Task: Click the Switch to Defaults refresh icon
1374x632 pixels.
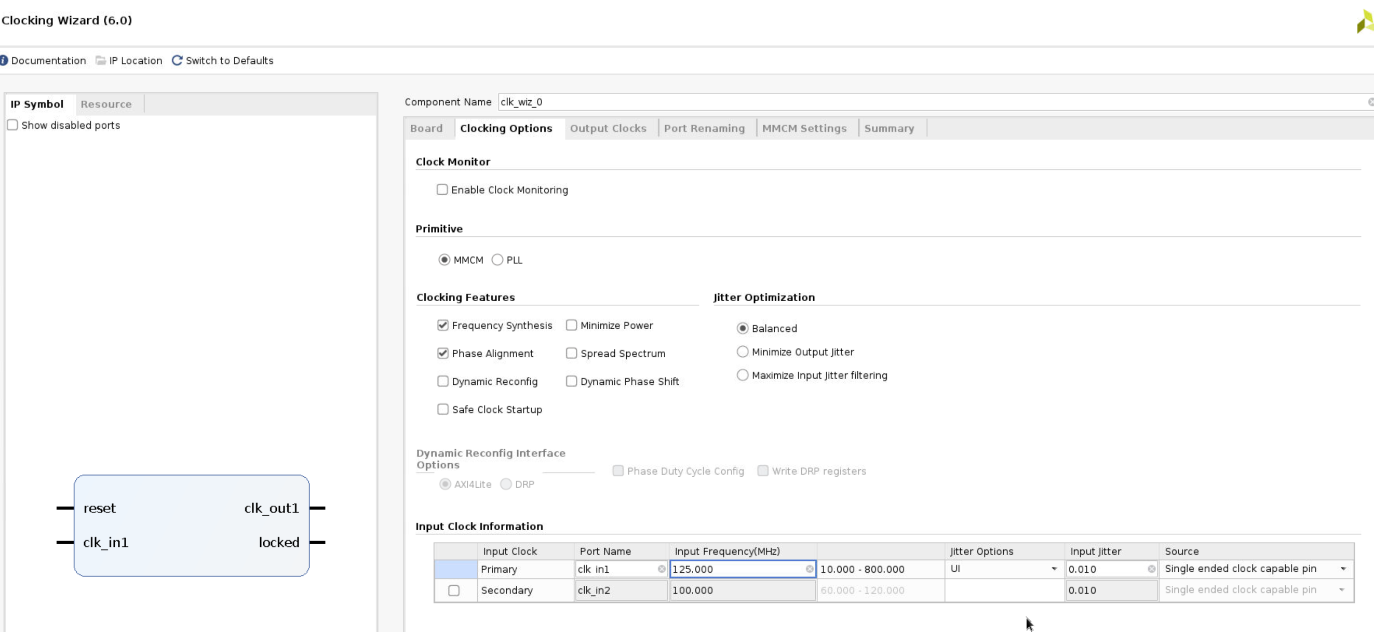Action: coord(177,60)
